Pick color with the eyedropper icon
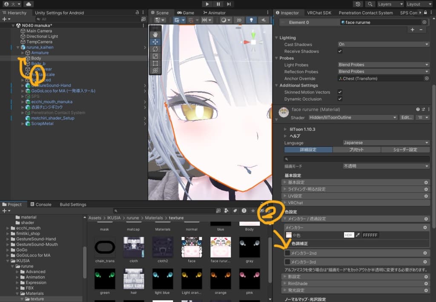The height and width of the screenshot is (302, 436). coord(358,235)
